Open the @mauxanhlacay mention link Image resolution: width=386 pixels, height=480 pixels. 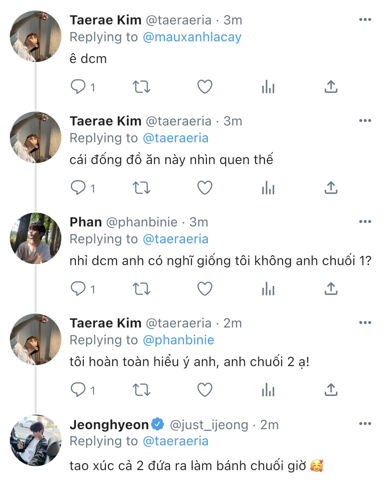(192, 37)
